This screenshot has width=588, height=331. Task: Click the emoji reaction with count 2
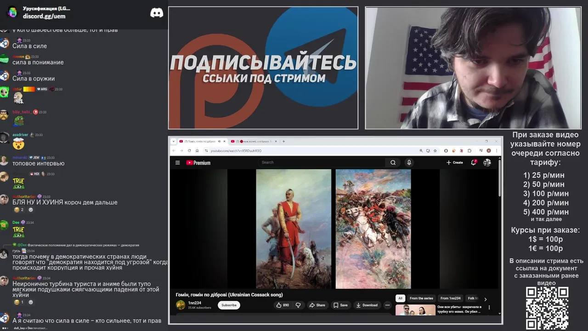[19, 210]
